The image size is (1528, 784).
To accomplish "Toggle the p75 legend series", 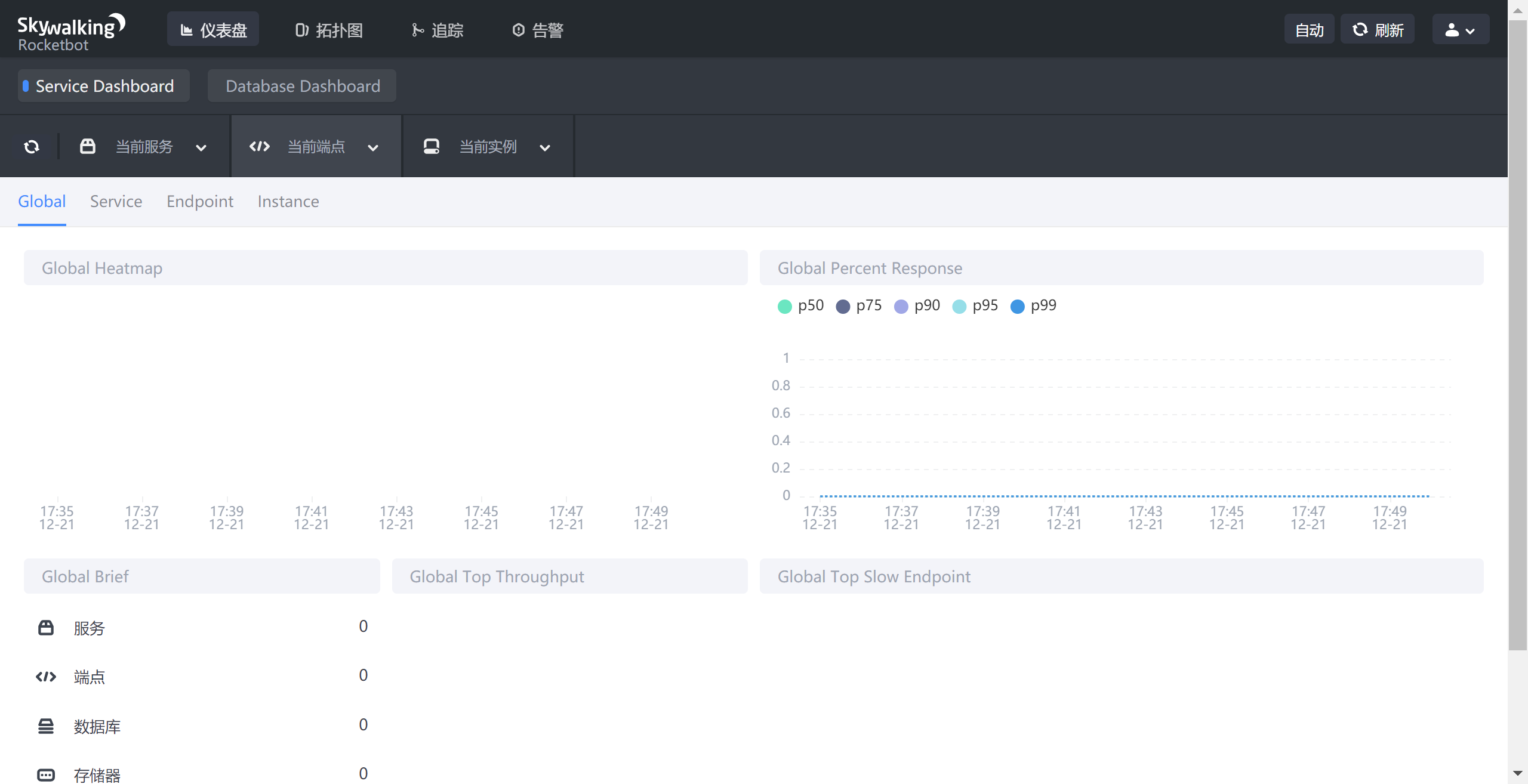I will point(859,305).
